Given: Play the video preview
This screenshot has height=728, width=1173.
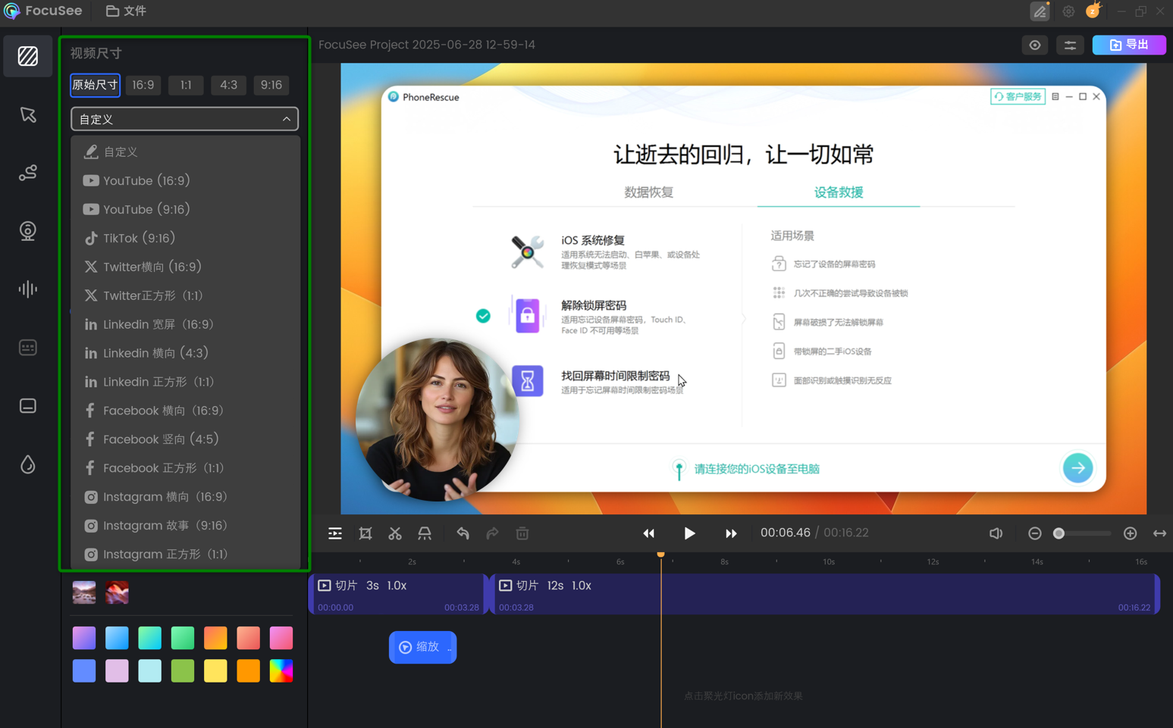Looking at the screenshot, I should click(x=689, y=533).
